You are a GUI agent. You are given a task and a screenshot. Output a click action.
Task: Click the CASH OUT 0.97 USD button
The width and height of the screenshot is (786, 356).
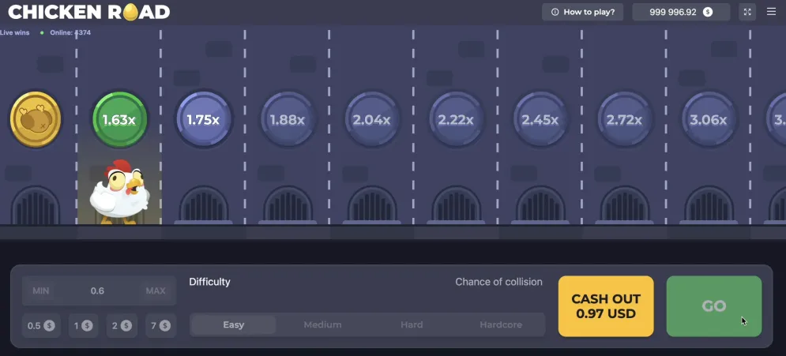tap(606, 306)
